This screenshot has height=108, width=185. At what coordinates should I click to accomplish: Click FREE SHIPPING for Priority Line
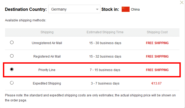(x=157, y=70)
